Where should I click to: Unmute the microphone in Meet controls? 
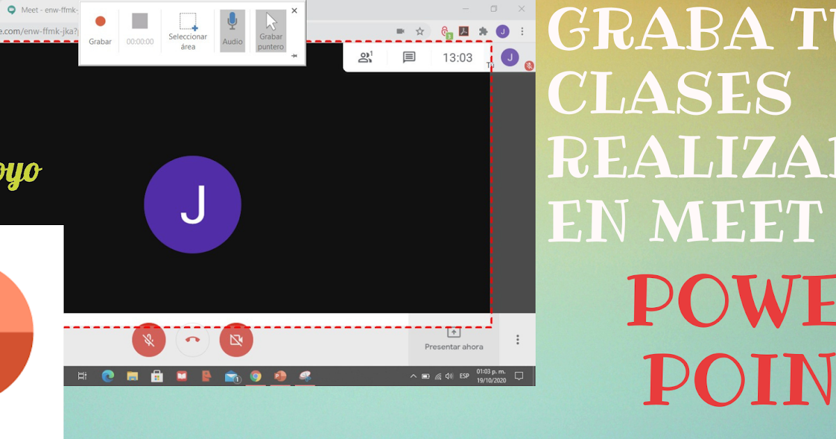pos(149,339)
